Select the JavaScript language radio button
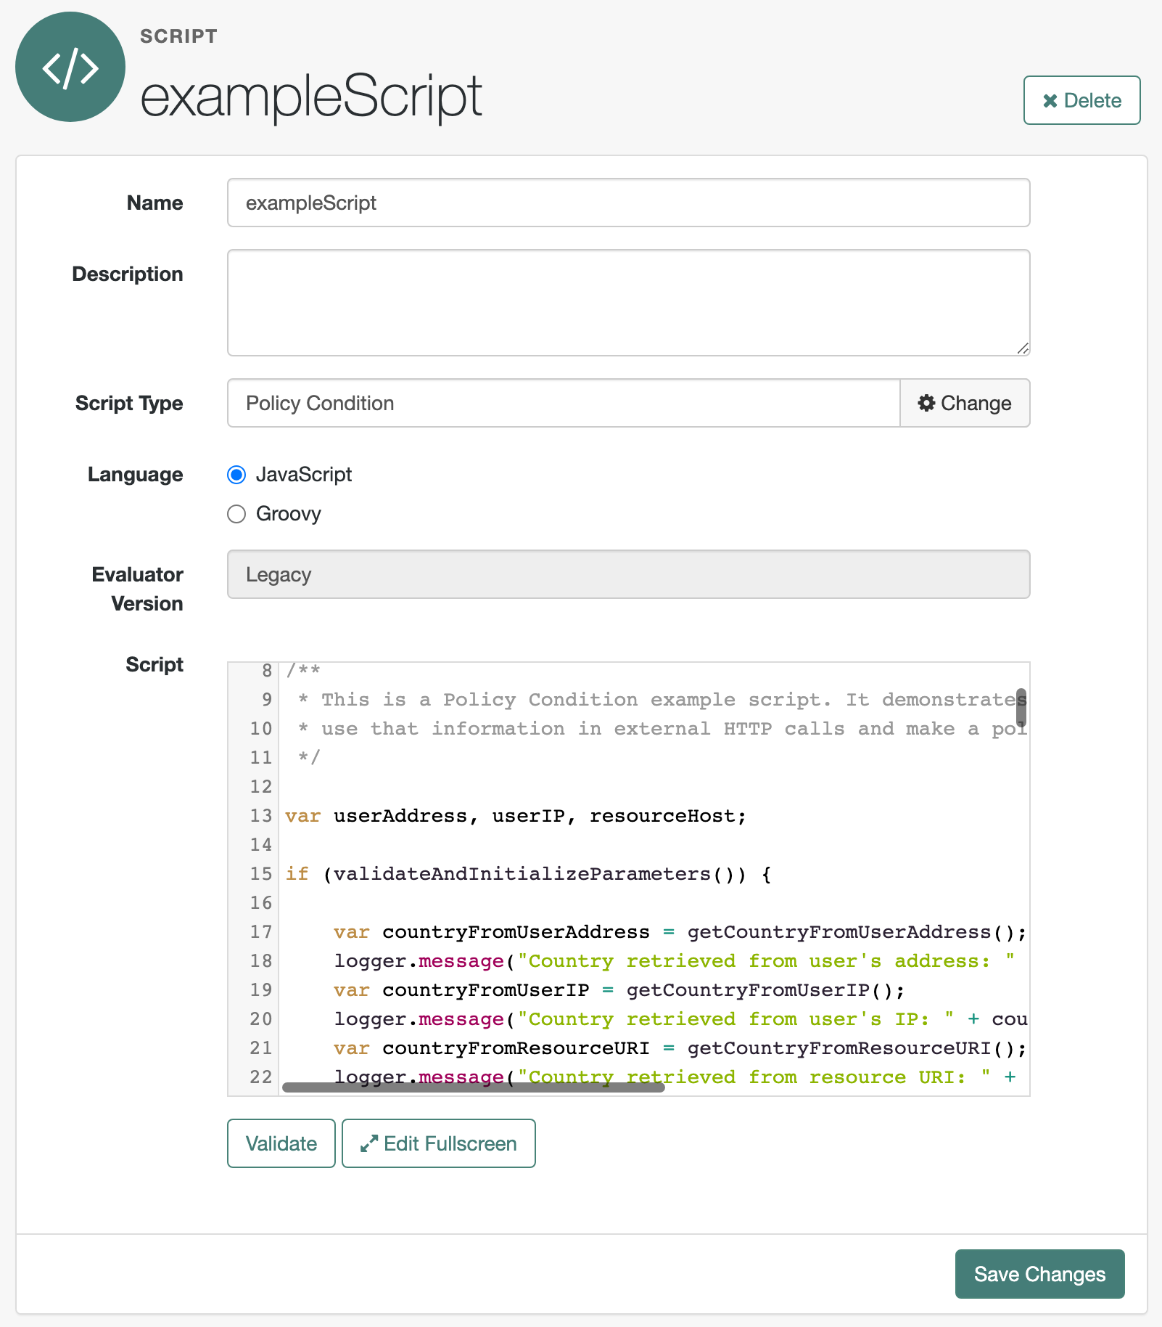 [236, 475]
